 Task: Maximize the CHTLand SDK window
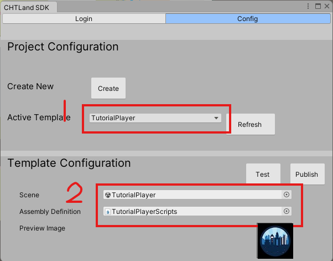point(318,6)
